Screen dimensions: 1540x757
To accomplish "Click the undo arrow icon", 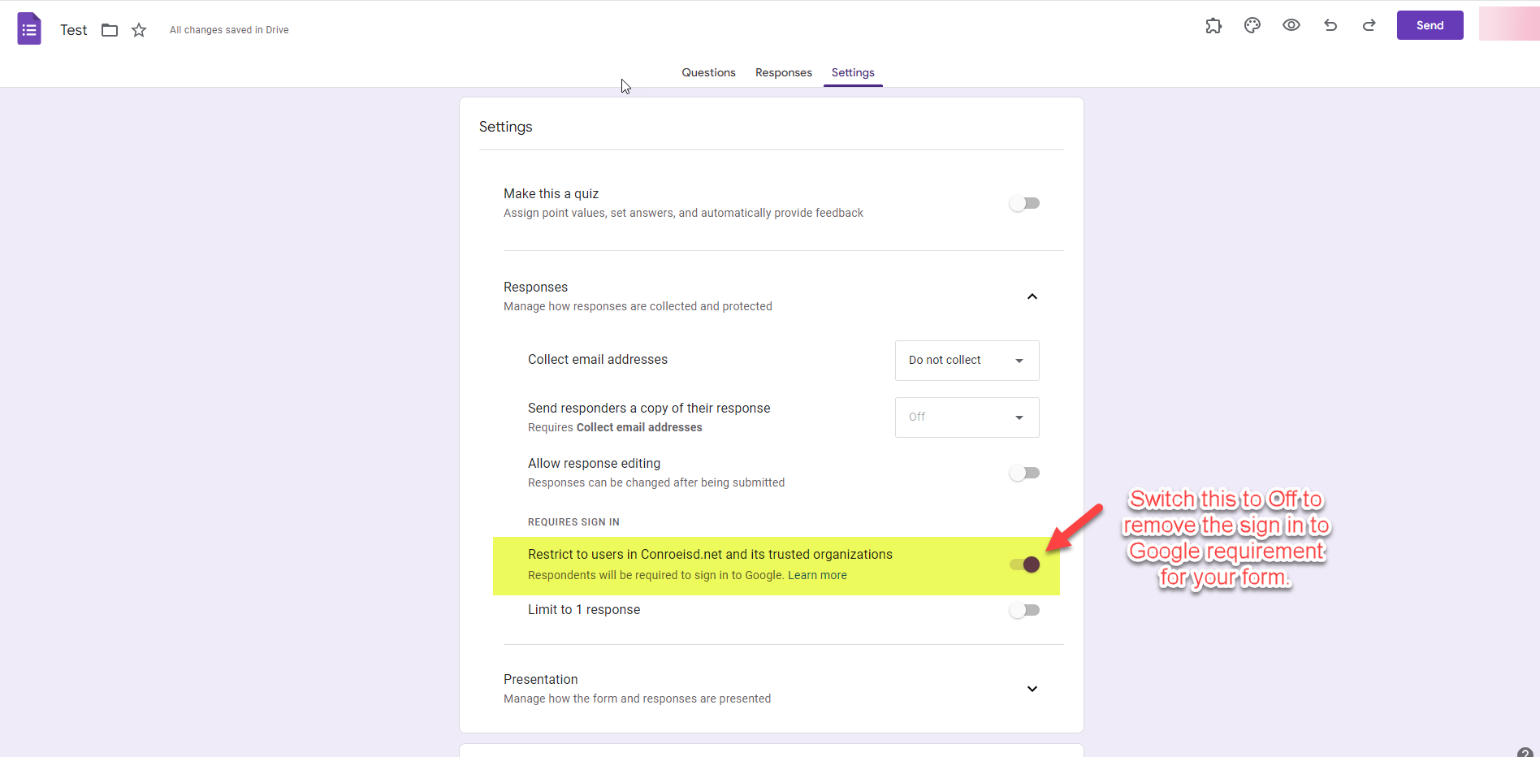I will coord(1330,25).
